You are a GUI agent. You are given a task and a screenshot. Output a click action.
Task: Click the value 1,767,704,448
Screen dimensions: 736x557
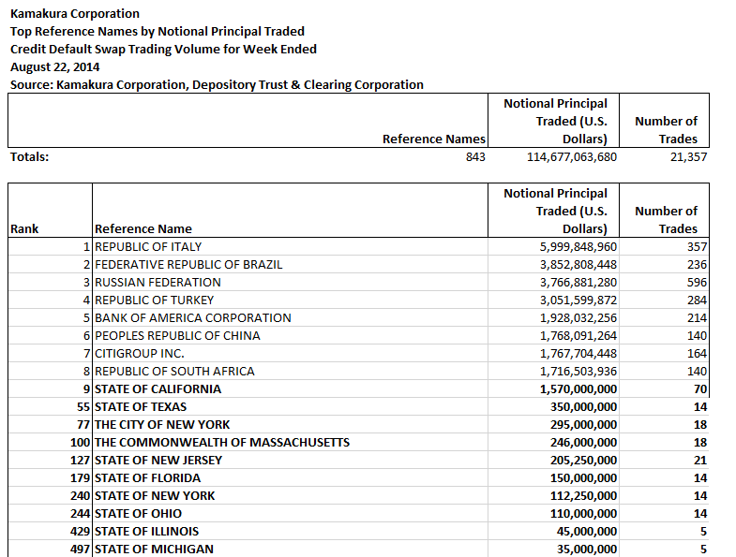click(x=578, y=354)
